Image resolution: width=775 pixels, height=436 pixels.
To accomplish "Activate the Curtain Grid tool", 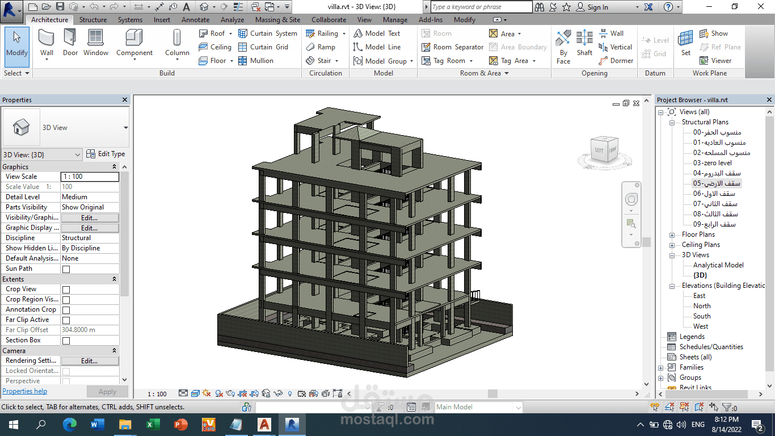I will 263,47.
